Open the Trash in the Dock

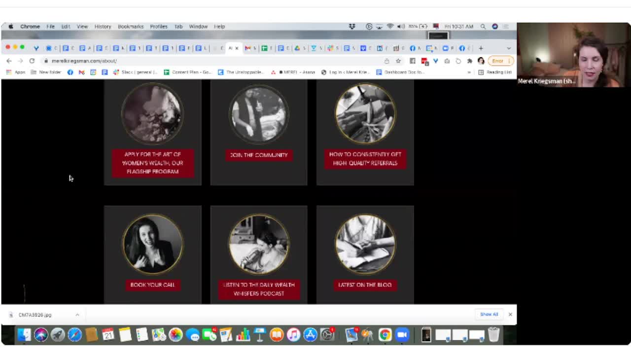[493, 335]
